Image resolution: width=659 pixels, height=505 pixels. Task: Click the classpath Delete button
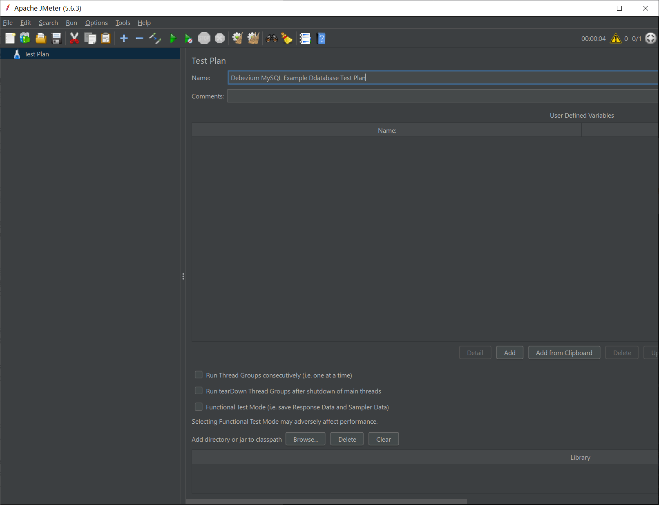coord(347,439)
